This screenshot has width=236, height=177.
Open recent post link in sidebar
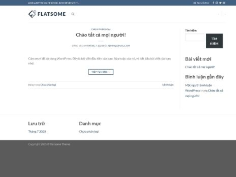coord(200,67)
